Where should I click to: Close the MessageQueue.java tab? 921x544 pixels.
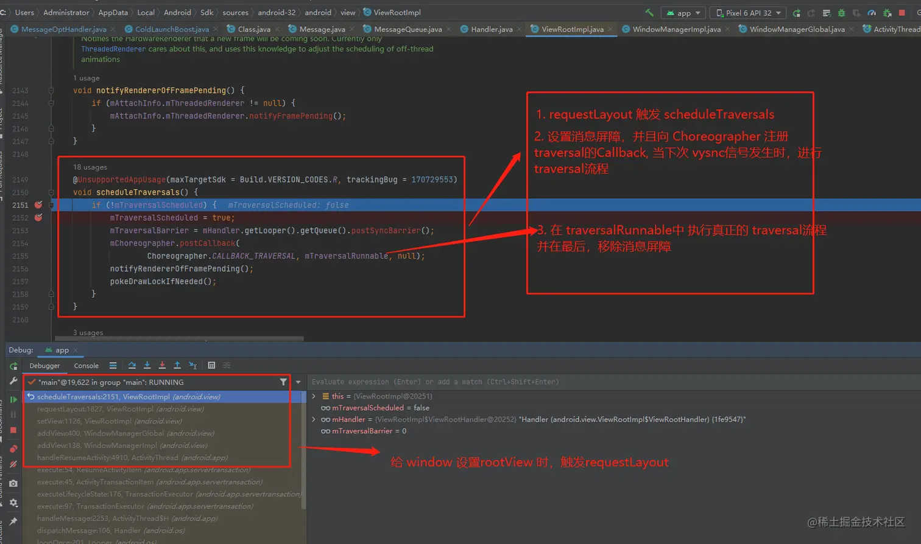449,29
